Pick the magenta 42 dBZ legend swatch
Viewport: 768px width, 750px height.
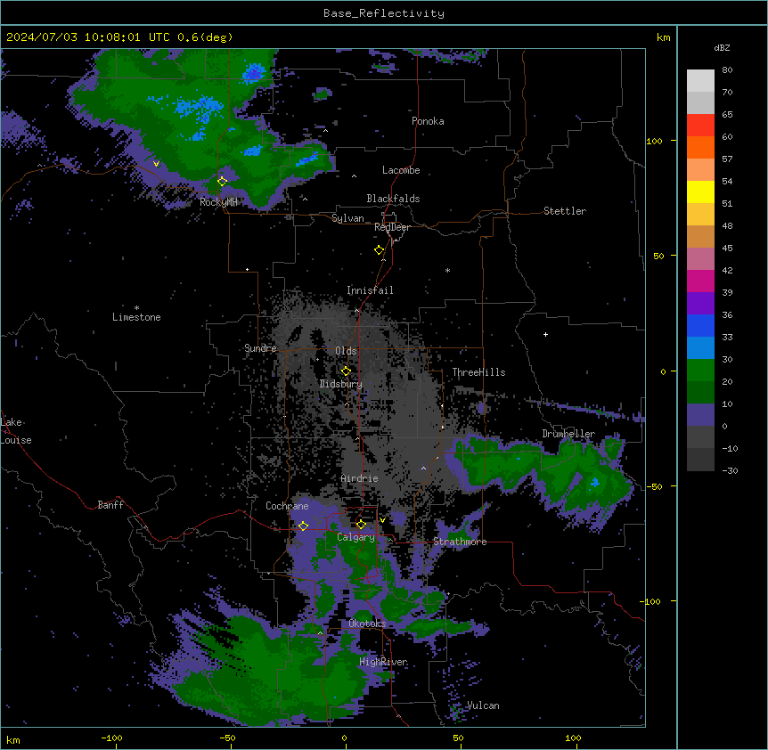pos(700,281)
